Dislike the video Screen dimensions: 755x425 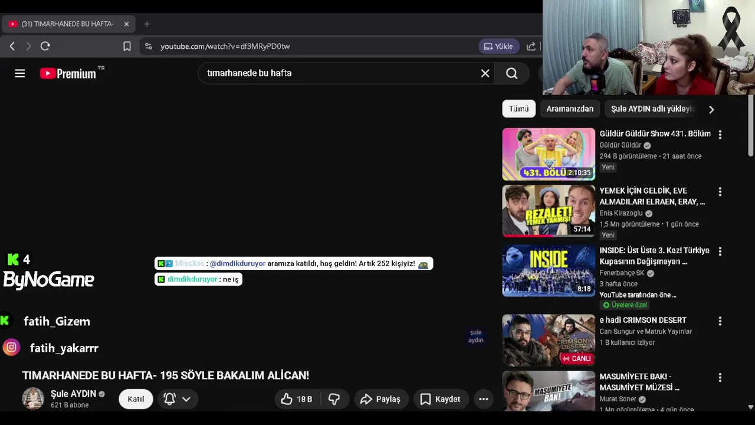pyautogui.click(x=334, y=399)
